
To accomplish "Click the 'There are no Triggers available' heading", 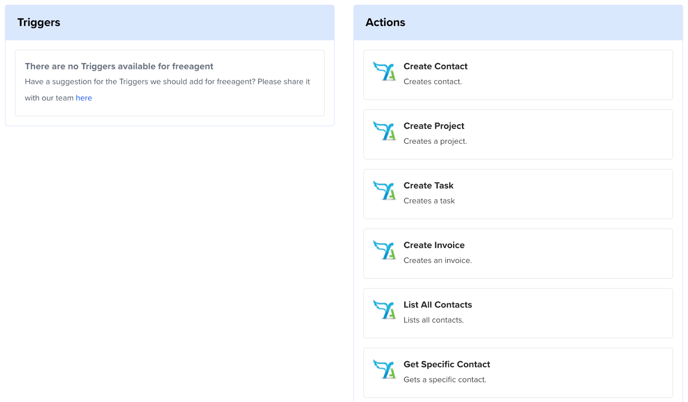I will coord(119,66).
